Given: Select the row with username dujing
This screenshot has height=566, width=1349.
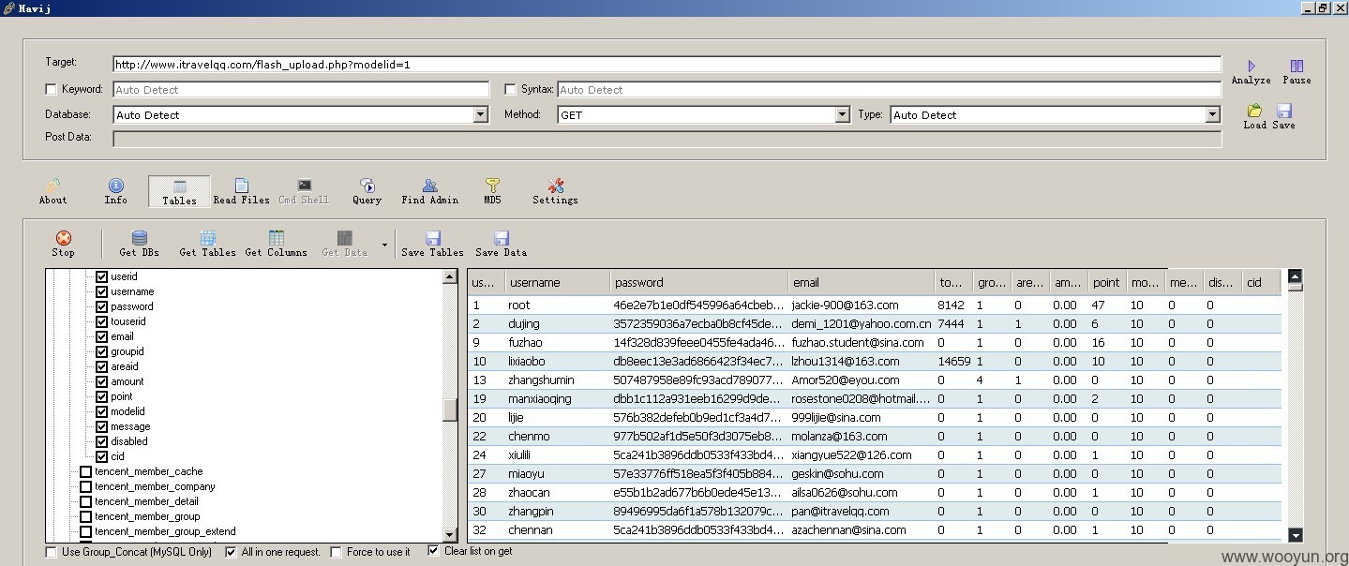Looking at the screenshot, I should pyautogui.click(x=874, y=323).
